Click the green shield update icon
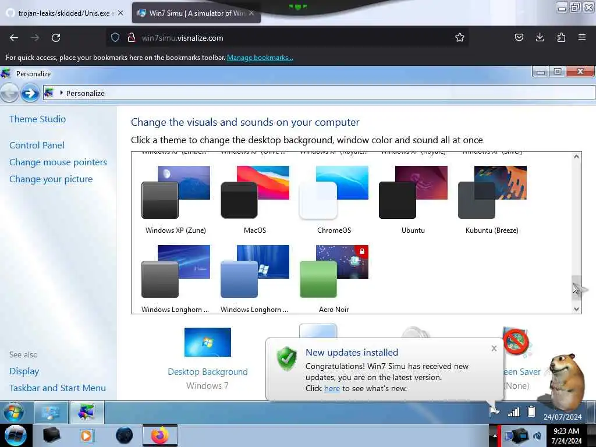This screenshot has height=447, width=596. tap(286, 358)
